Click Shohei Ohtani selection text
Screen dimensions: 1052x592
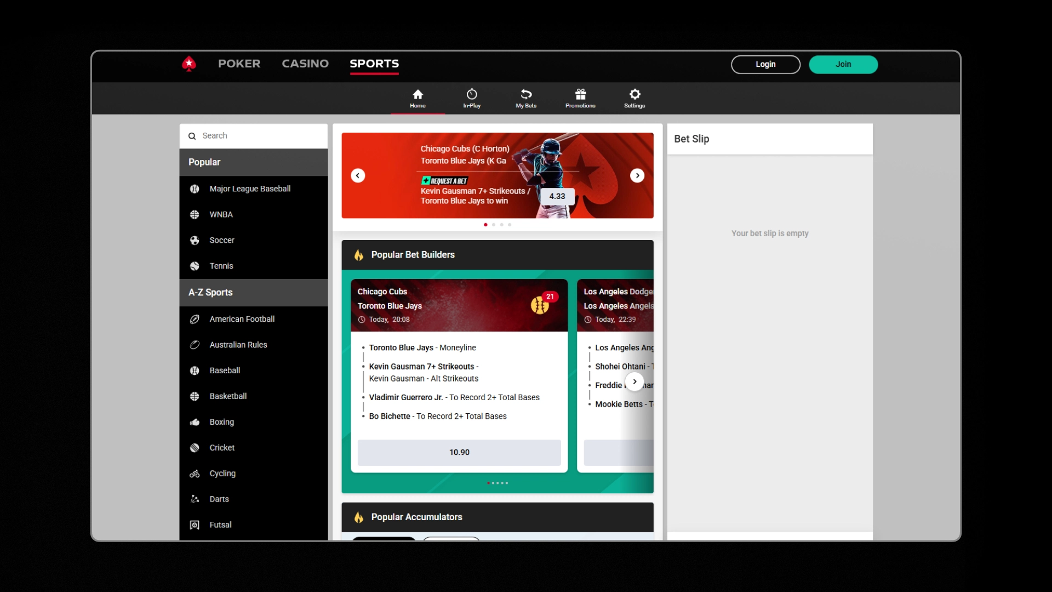pyautogui.click(x=624, y=367)
